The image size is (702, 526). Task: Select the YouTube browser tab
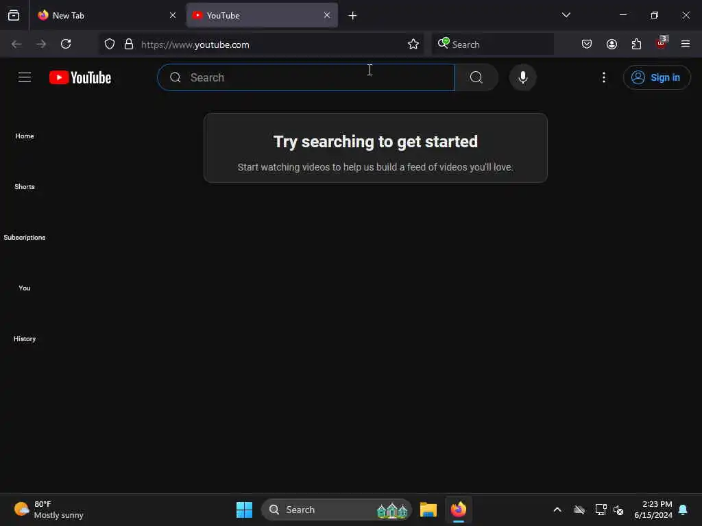coord(262,15)
